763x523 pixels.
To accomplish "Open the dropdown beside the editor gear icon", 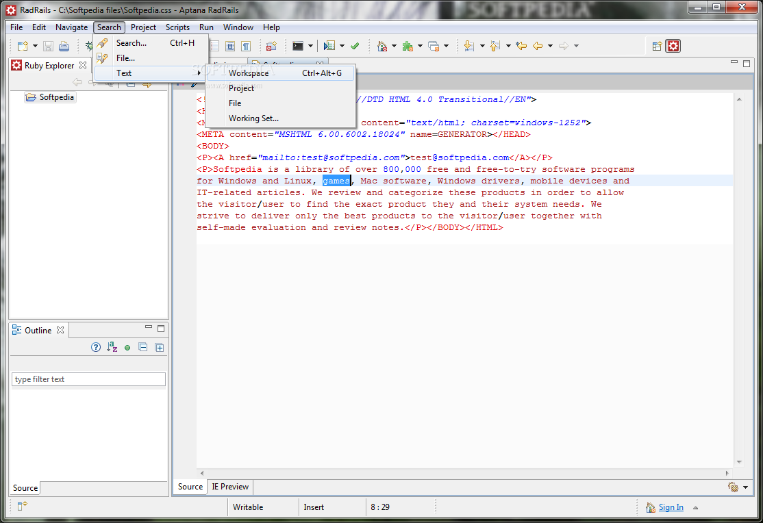I will (745, 487).
